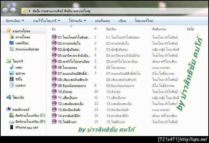Click the เขียน burn toolbar button
This screenshot has width=209, height=143.
click(x=122, y=21)
